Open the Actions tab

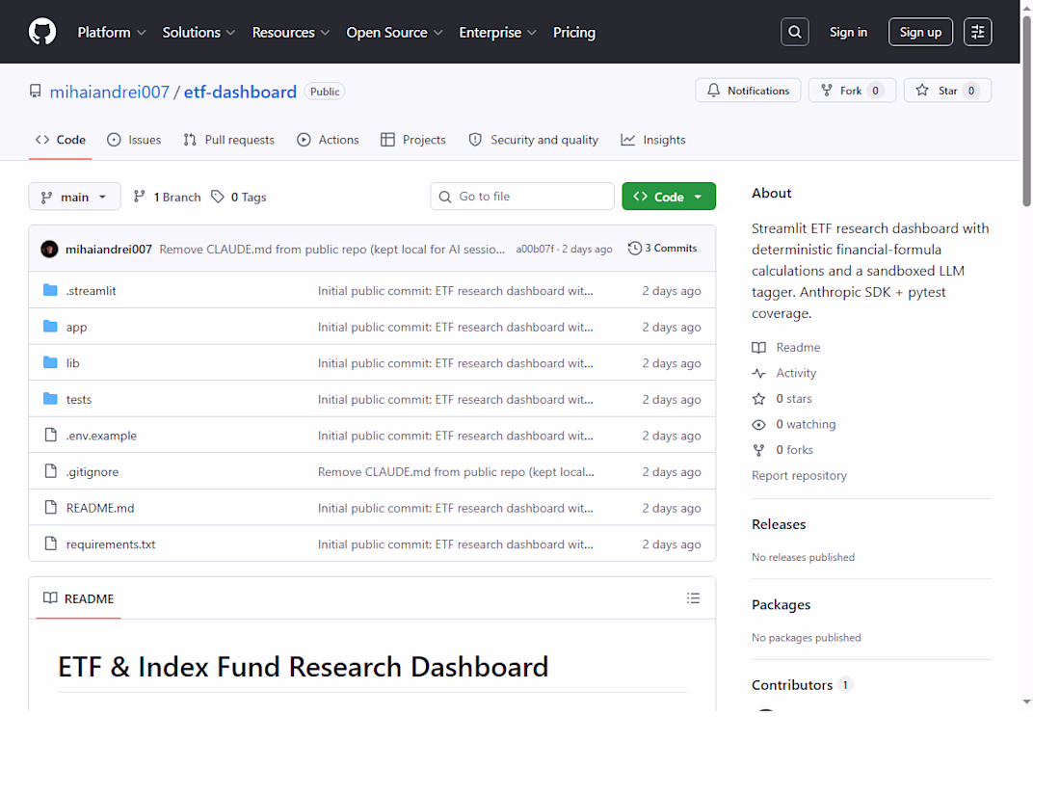point(328,140)
